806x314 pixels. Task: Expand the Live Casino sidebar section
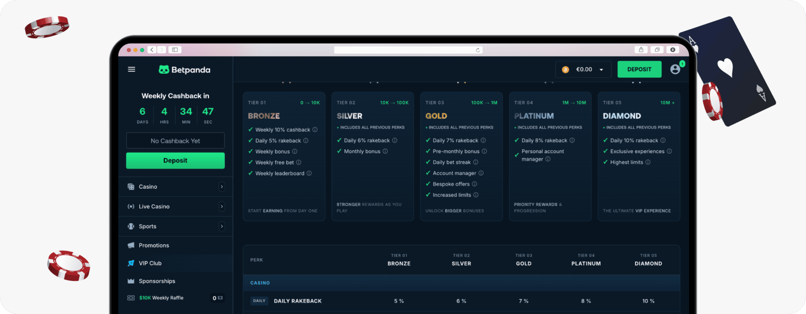pos(222,207)
